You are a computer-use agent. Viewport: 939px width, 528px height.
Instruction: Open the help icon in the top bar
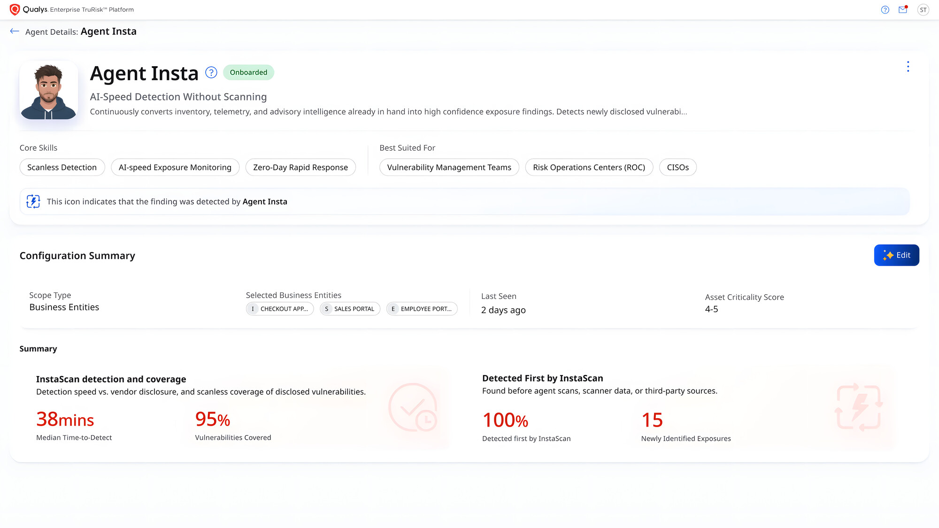point(885,10)
